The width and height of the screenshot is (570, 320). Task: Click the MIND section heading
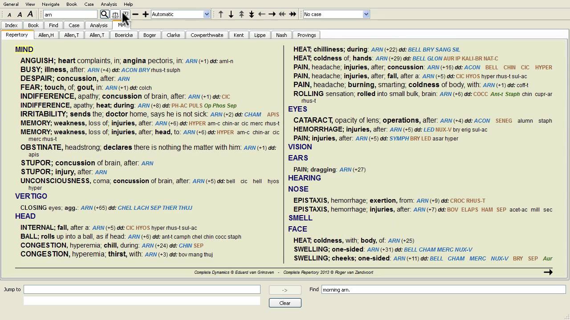click(24, 49)
